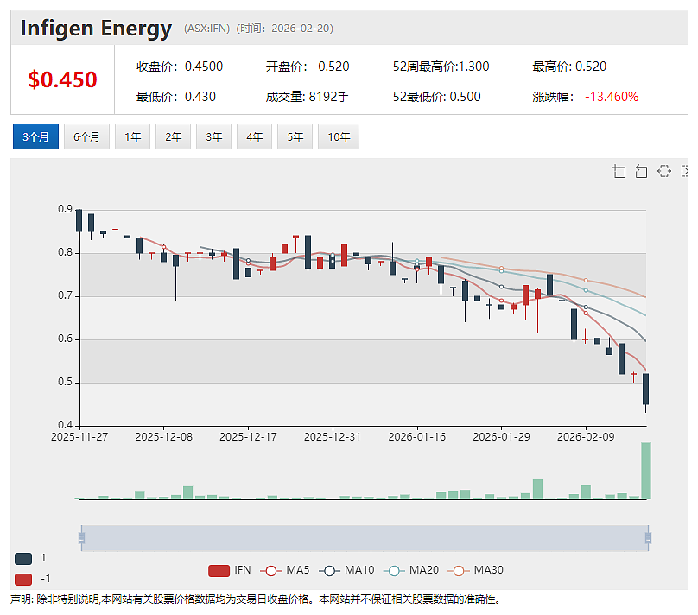Click the 2025-12-31 axis date label

pos(333,437)
